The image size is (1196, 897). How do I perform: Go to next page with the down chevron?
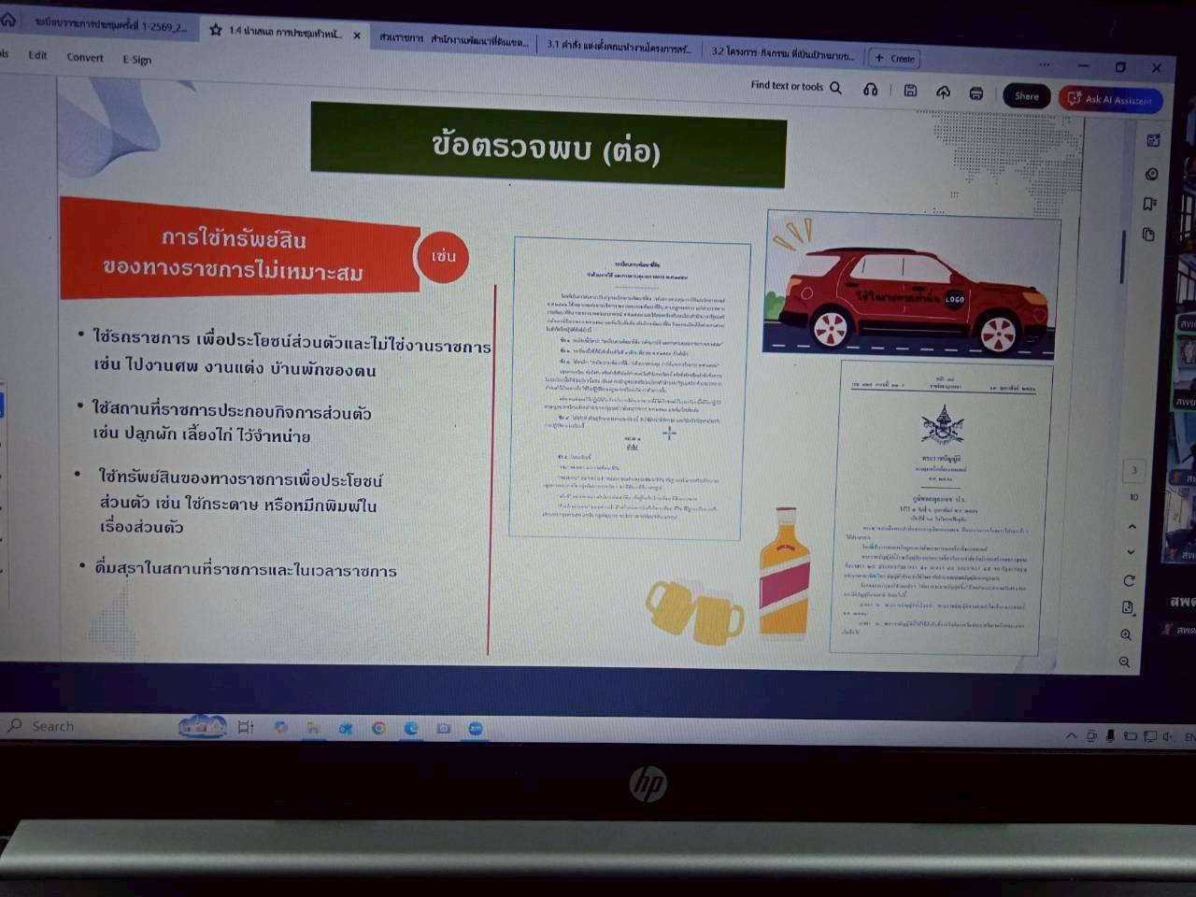pos(1131,549)
